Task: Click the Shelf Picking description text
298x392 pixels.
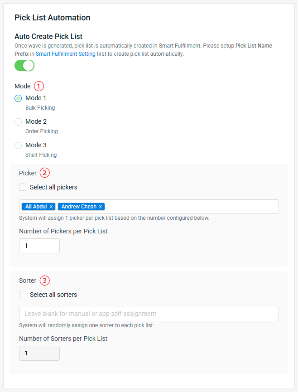Action: click(41, 155)
